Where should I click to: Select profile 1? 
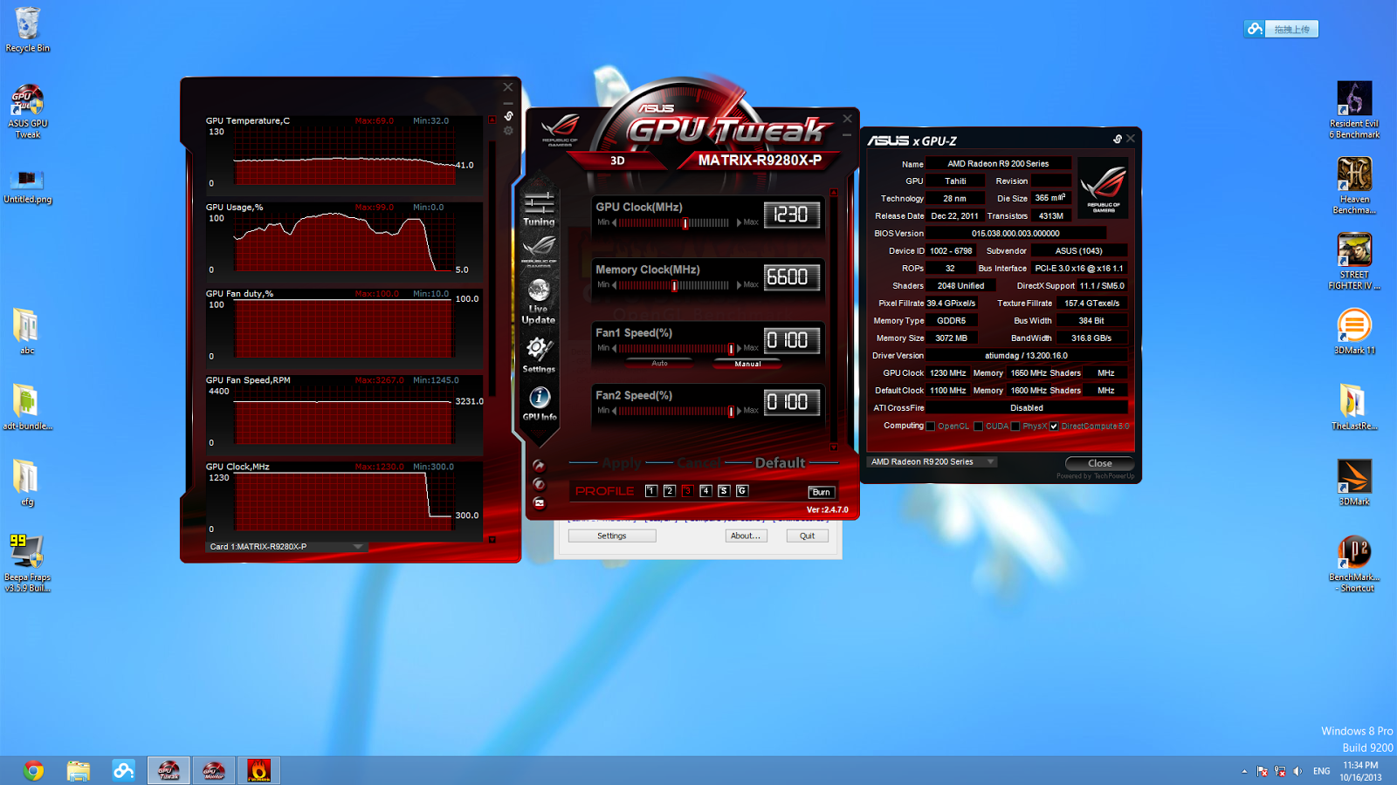pyautogui.click(x=650, y=491)
